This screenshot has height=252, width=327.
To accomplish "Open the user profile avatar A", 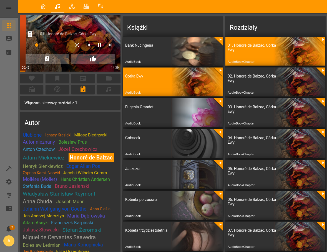I will point(9,241).
